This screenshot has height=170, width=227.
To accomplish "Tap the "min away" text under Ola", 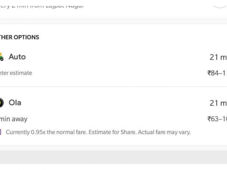I will coord(14,119).
